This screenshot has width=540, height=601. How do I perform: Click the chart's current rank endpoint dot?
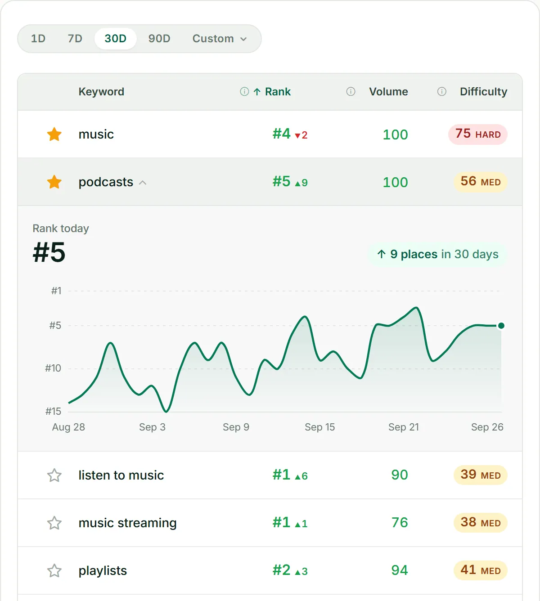[501, 326]
